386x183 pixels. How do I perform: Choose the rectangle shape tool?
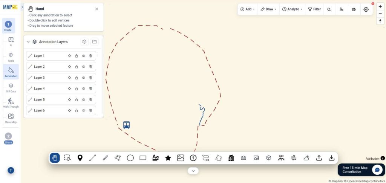(143, 158)
